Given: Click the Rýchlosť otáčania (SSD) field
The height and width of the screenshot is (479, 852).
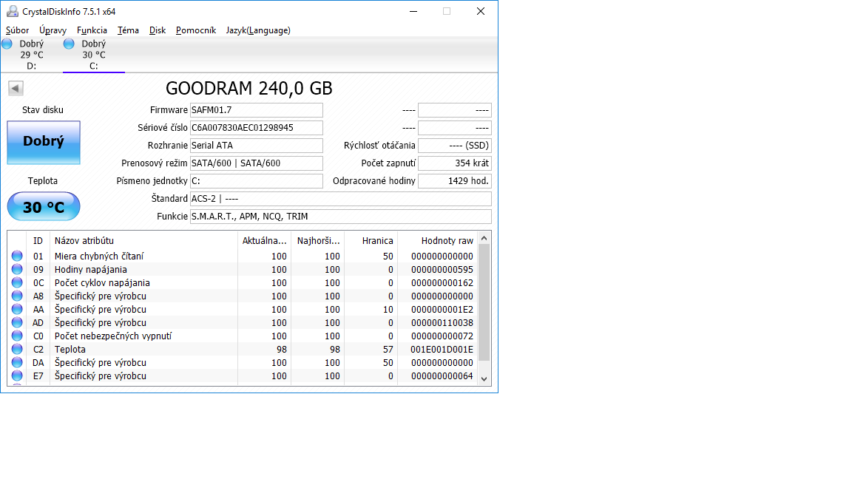Looking at the screenshot, I should [x=455, y=146].
